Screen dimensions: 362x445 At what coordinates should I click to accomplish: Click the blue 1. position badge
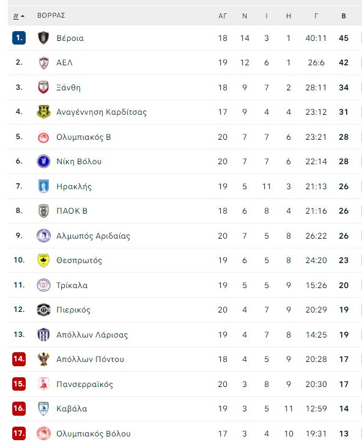coord(19,38)
